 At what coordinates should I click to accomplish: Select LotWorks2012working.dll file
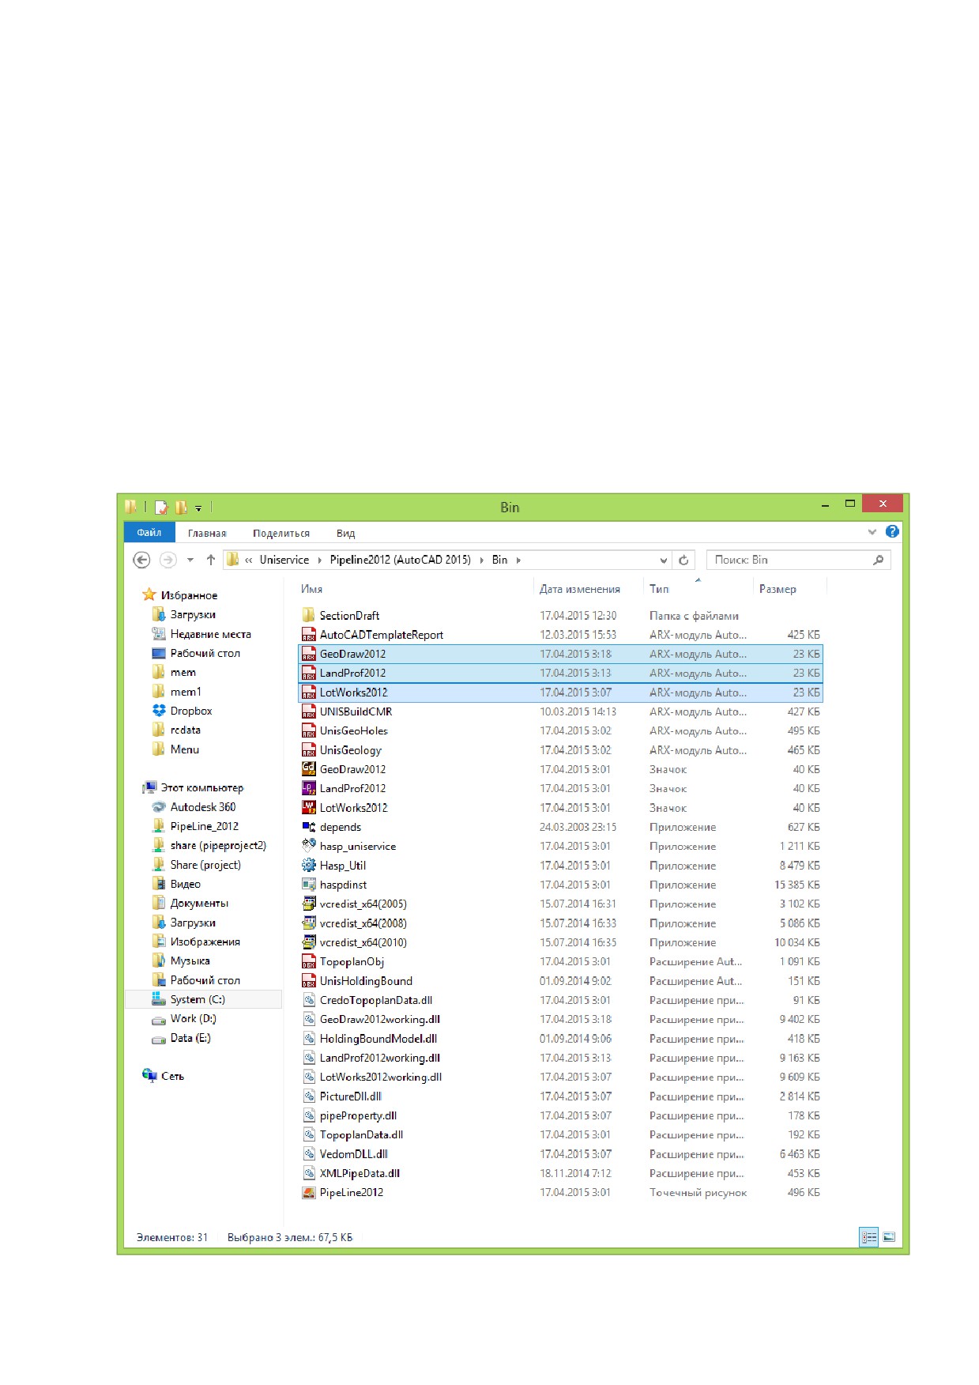[560, 1077]
